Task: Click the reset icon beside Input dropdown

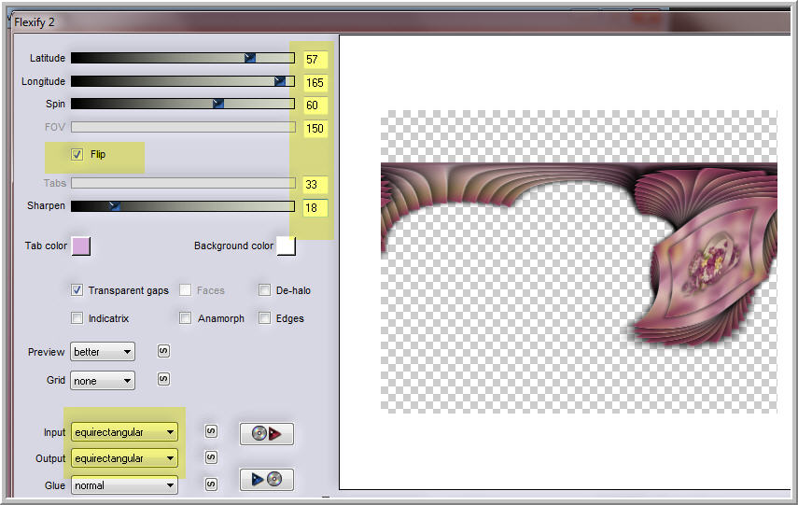Action: [x=211, y=431]
